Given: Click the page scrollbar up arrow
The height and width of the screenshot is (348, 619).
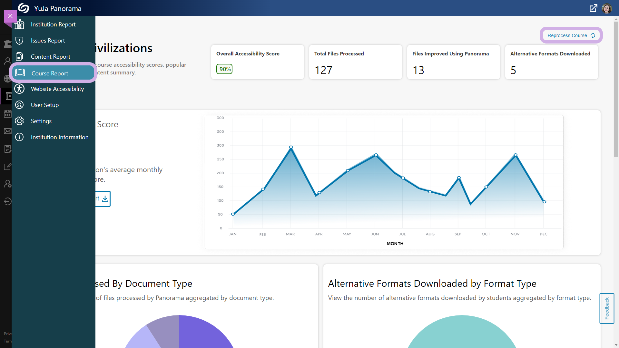Looking at the screenshot, I should pos(616,19).
